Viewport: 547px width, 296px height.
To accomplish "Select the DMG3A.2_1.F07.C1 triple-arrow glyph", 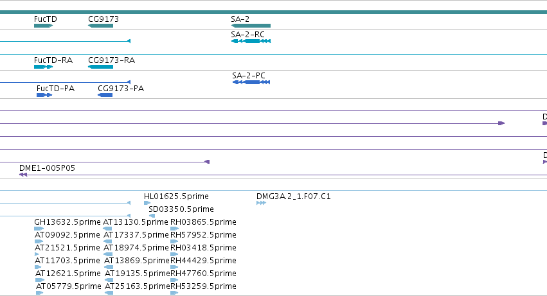I will 261,203.
